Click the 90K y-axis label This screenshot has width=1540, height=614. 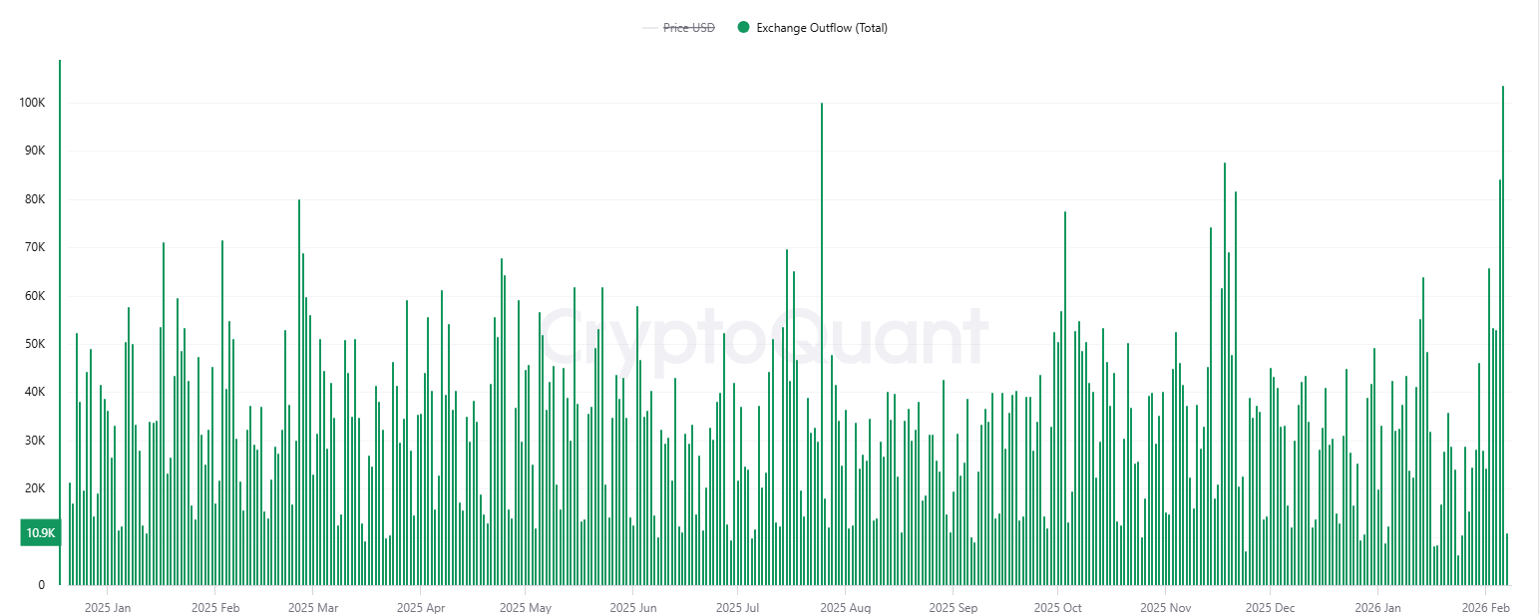(x=34, y=151)
